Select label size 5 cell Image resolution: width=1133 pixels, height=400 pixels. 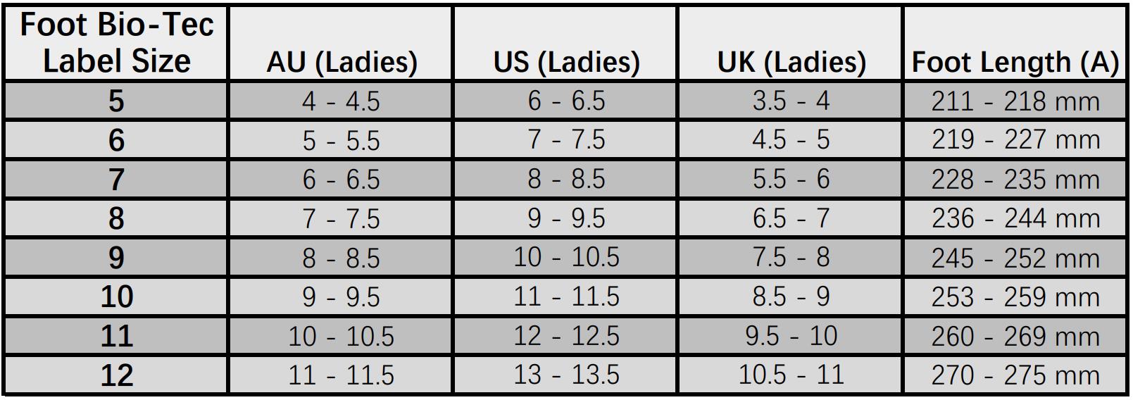(x=116, y=101)
